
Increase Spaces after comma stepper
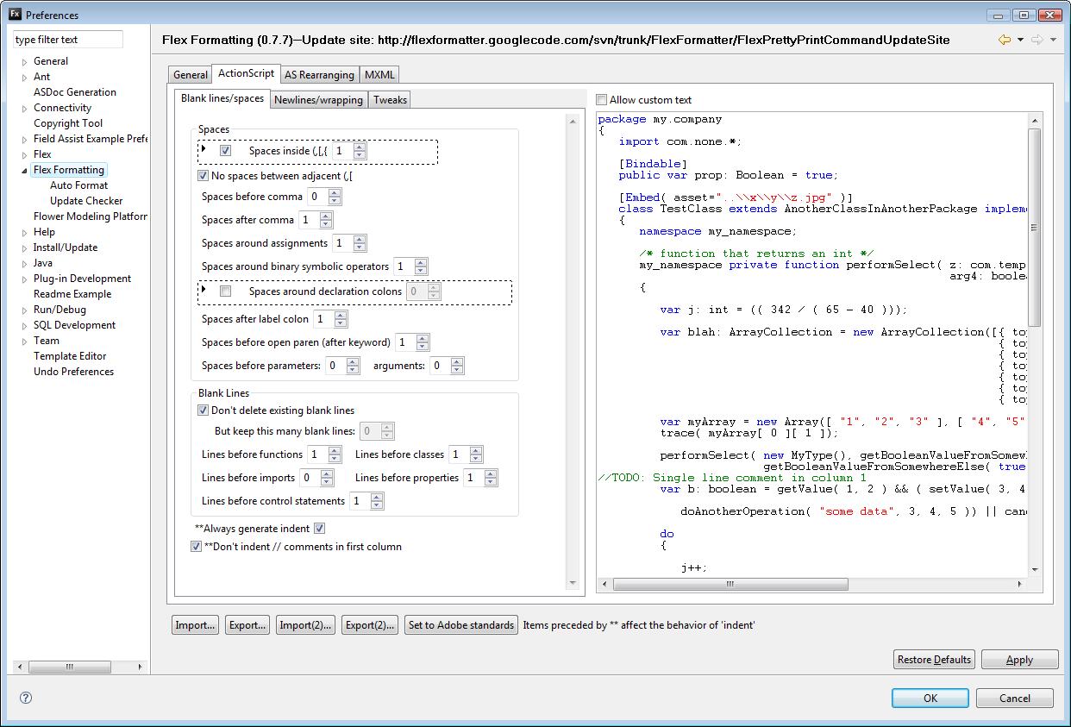coord(327,216)
